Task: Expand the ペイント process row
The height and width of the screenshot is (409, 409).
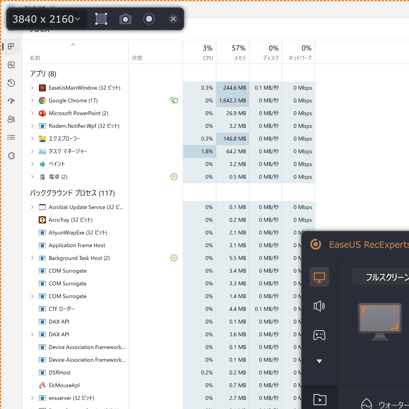Action: 32,164
